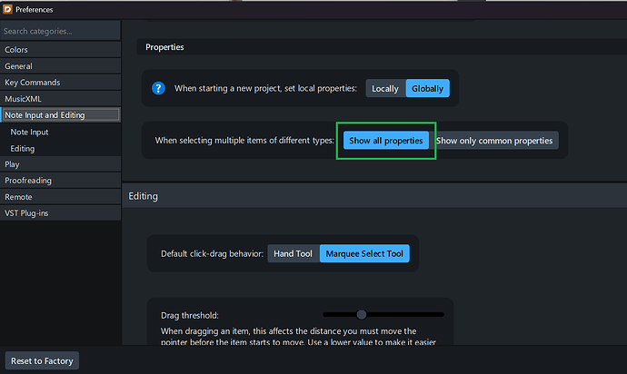
Task: Click the Drag threshold slider handle
Action: coord(362,314)
